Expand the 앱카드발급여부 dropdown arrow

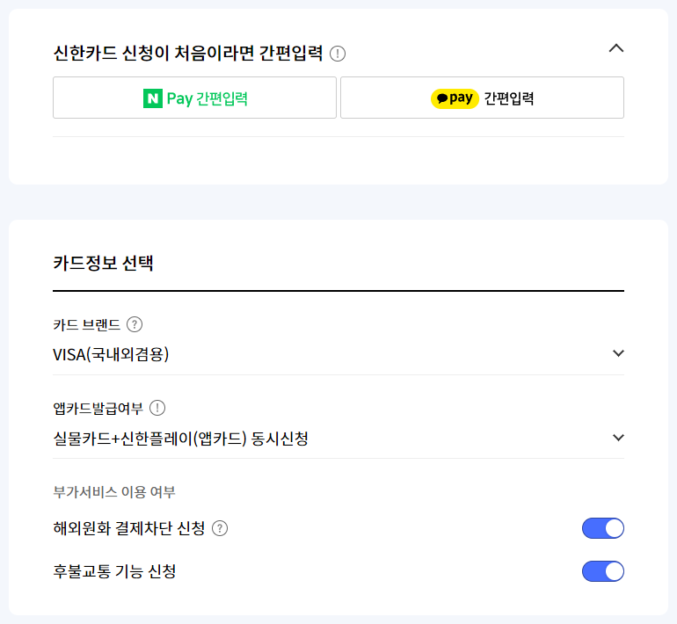pyautogui.click(x=618, y=438)
